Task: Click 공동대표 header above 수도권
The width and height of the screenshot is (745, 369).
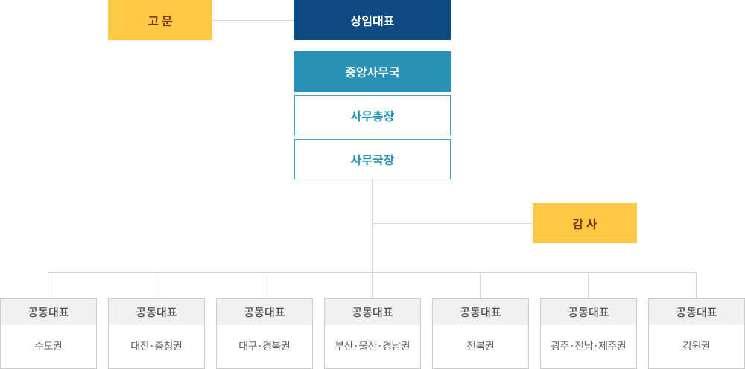Action: [48, 312]
